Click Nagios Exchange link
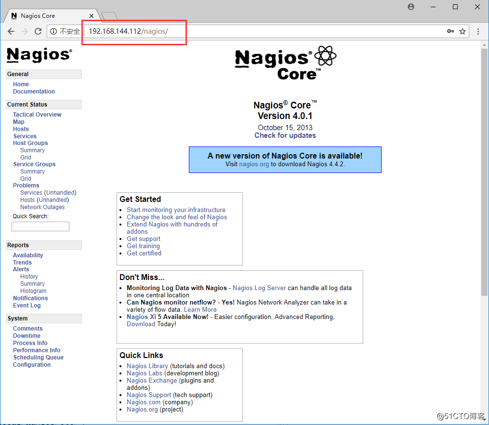The height and width of the screenshot is (425, 489). point(152,380)
